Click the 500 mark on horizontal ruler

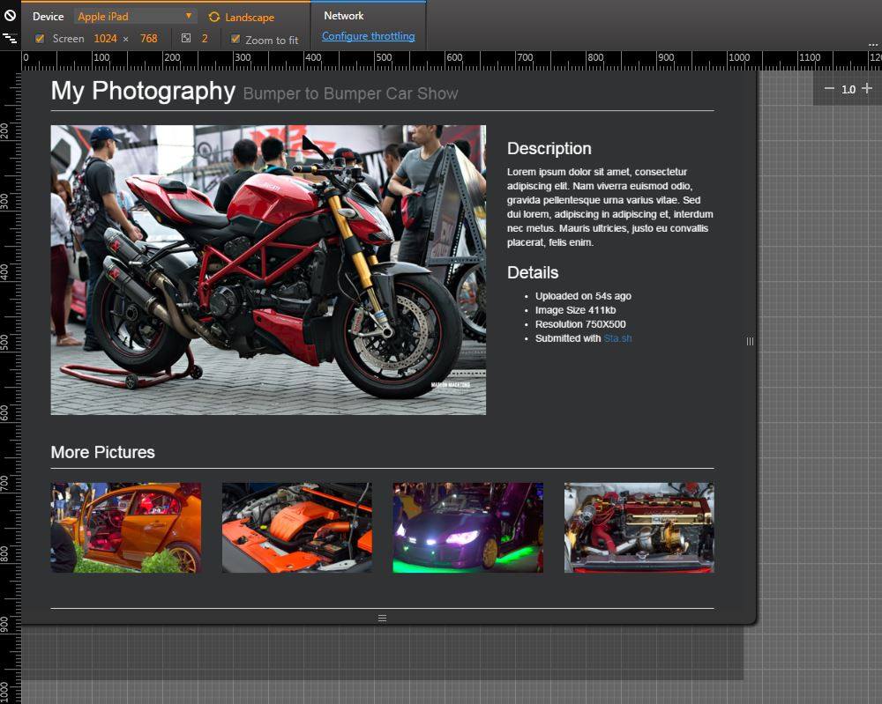pyautogui.click(x=384, y=57)
